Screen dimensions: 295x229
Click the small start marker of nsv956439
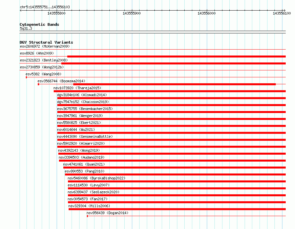87,216
